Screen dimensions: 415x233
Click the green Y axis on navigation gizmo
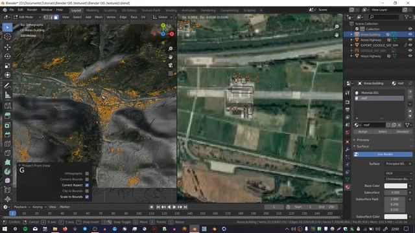coord(163,26)
